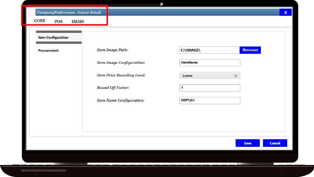The height and width of the screenshot is (177, 314).
Task: Click the Item Image Path label
Action: [112, 50]
